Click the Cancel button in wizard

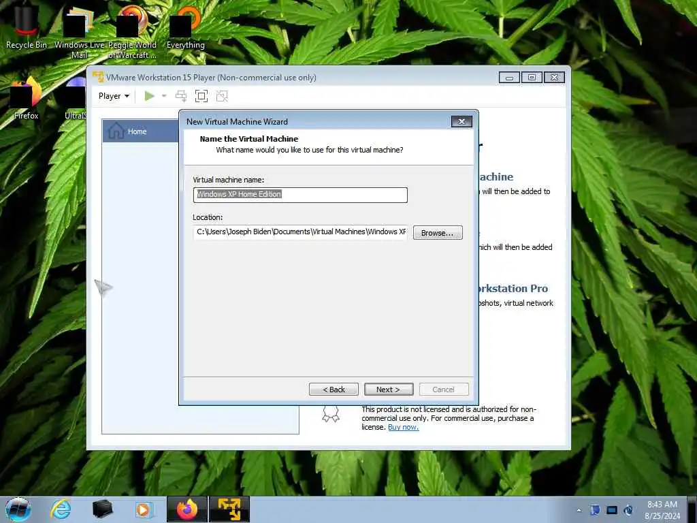[444, 389]
